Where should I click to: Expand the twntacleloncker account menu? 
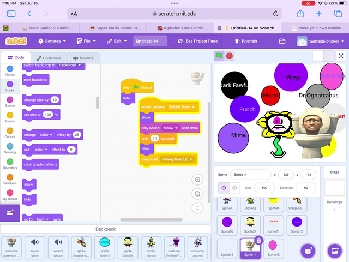(x=321, y=41)
